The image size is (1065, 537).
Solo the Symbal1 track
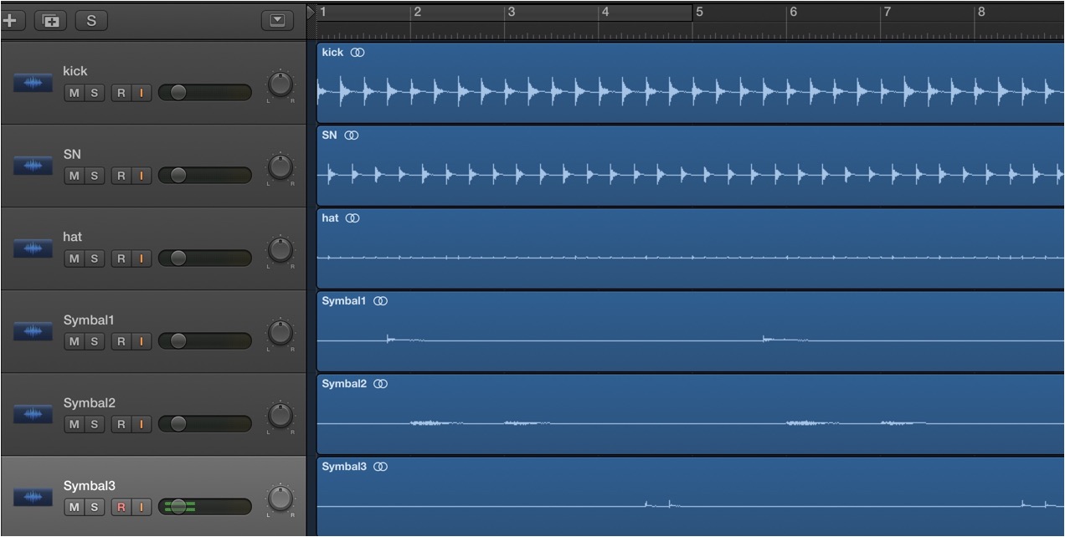(95, 341)
